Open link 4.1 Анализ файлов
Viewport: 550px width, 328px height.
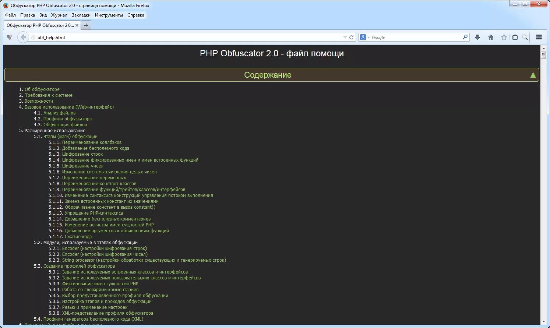(59, 113)
